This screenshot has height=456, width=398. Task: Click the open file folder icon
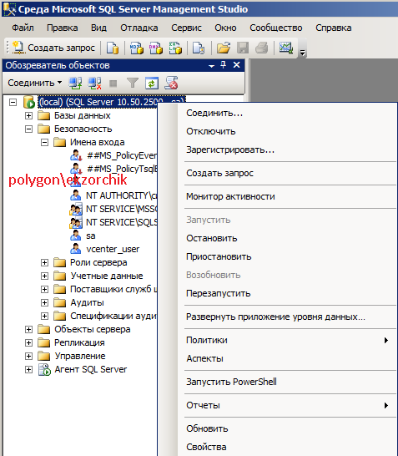pyautogui.click(x=224, y=48)
